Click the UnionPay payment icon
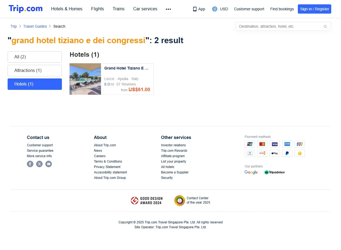The image size is (341, 250). [250, 144]
